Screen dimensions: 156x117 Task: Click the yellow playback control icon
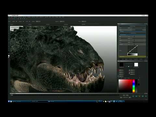(139, 96)
